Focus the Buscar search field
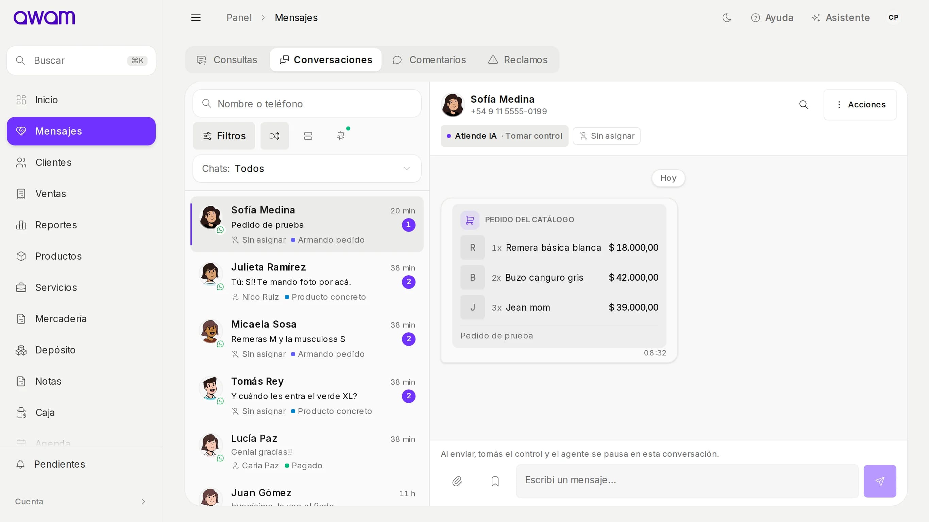The width and height of the screenshot is (929, 522). pyautogui.click(x=81, y=60)
